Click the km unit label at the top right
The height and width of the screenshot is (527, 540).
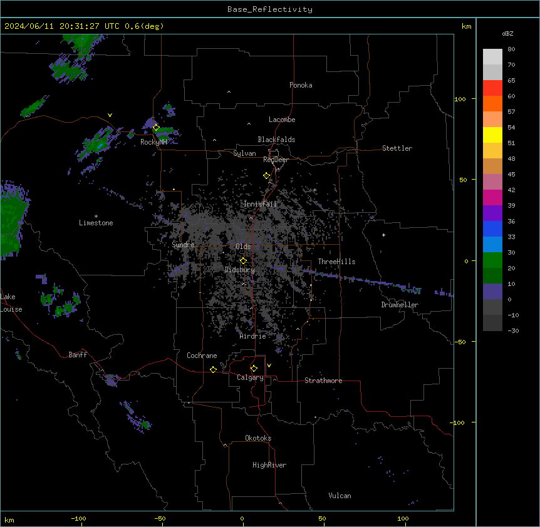pyautogui.click(x=466, y=26)
